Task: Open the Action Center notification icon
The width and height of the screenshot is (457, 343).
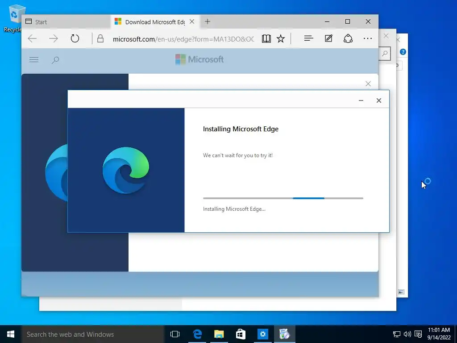Action: (418, 334)
